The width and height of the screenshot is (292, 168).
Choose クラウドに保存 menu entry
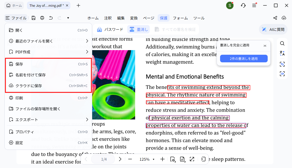[x=48, y=86]
